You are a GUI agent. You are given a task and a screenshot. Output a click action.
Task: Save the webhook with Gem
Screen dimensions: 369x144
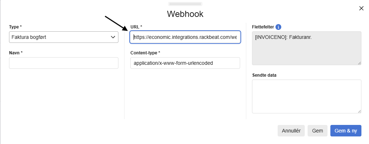(317, 131)
